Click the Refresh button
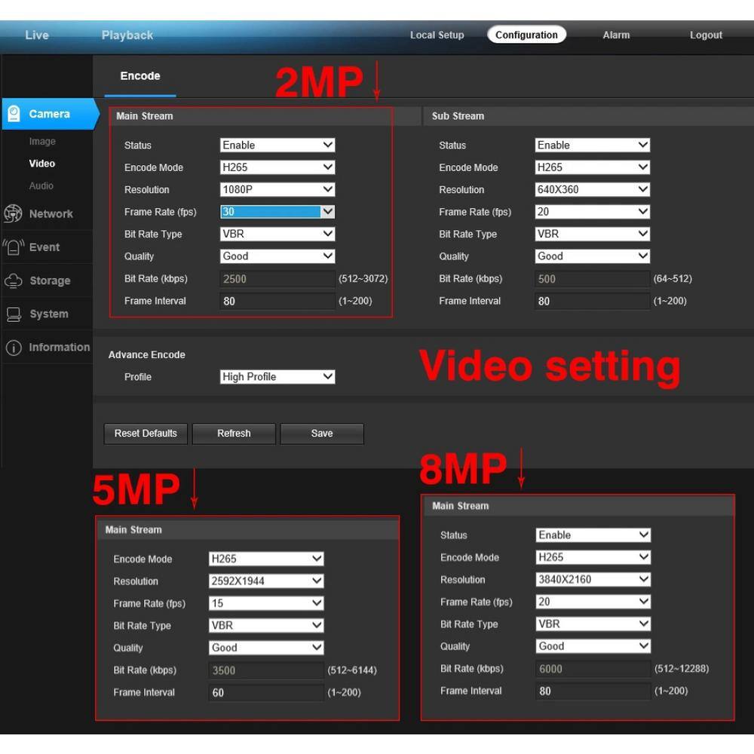754x754 pixels. click(x=234, y=434)
